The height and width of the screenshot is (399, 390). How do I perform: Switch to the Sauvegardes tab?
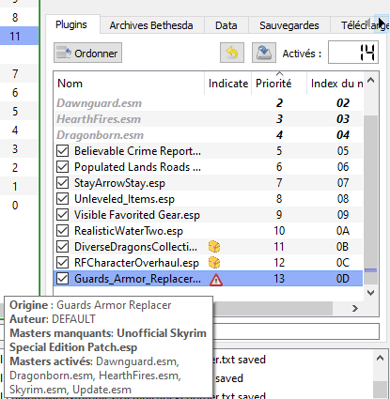point(289,25)
